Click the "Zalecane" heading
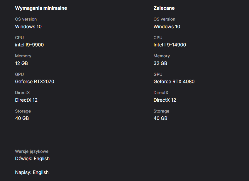This screenshot has width=249, height=181. (x=164, y=8)
